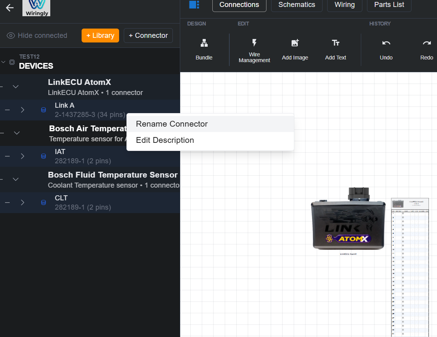Select the LinkECU AtomX device title

[x=79, y=82]
